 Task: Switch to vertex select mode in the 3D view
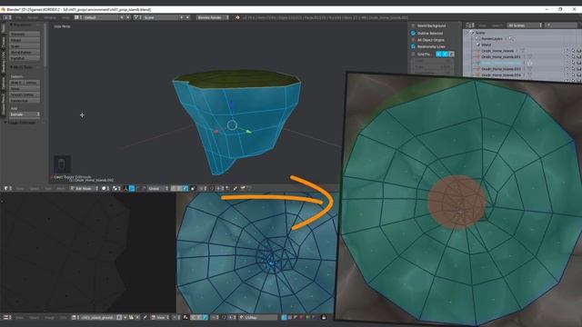tap(174, 188)
